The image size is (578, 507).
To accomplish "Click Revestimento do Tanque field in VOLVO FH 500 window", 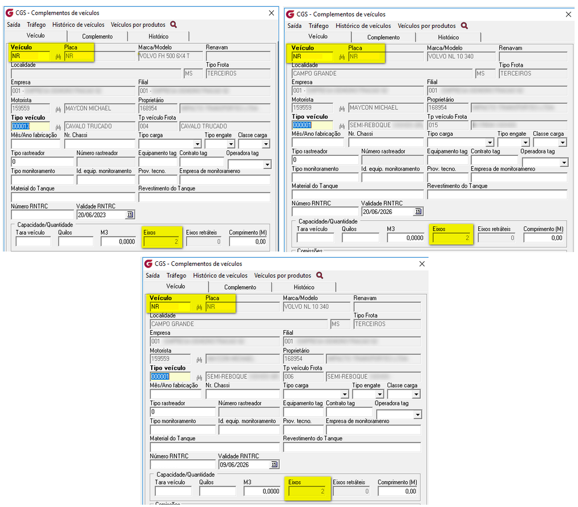I will [x=204, y=197].
